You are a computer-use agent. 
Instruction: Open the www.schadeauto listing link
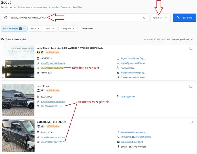pyautogui.click(x=54, y=101)
